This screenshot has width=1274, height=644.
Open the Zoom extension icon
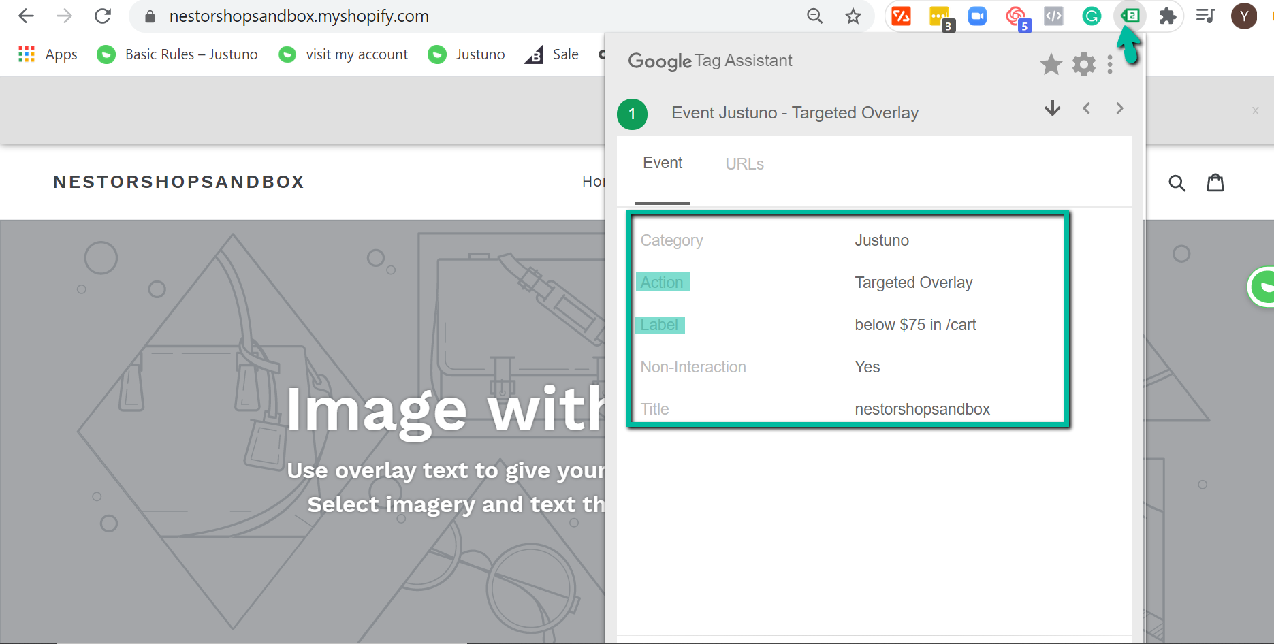977,16
